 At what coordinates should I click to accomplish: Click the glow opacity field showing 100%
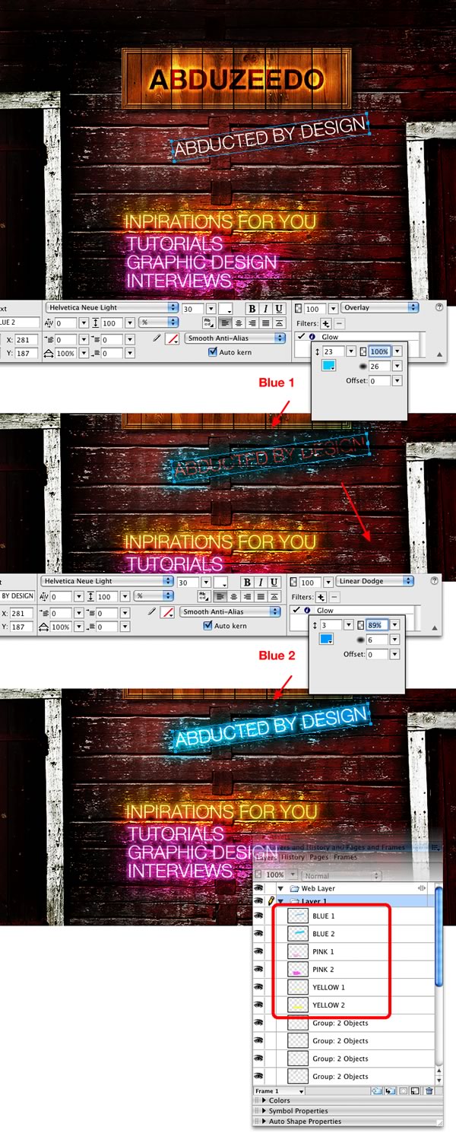(379, 351)
